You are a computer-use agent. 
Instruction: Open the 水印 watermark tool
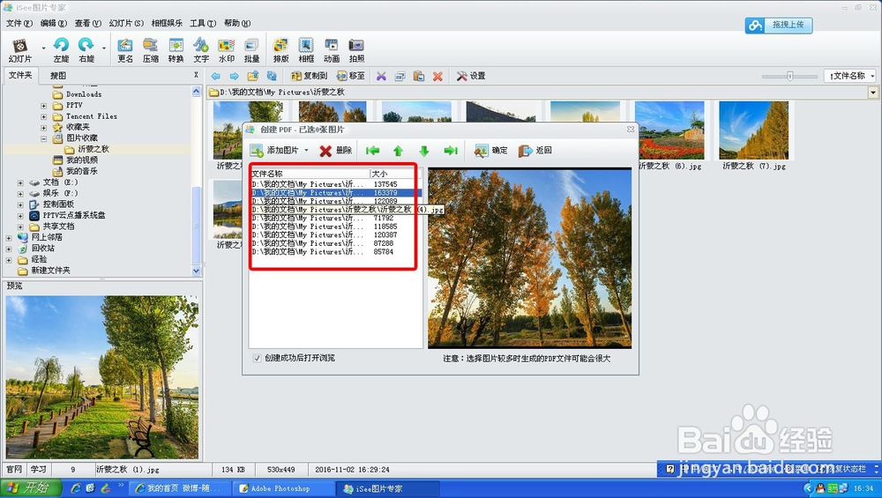[x=226, y=50]
